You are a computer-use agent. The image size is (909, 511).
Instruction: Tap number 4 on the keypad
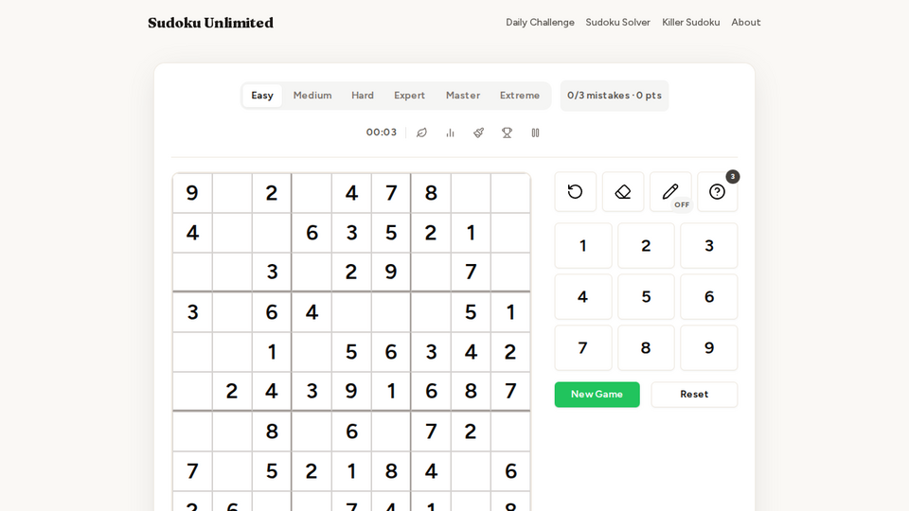tap(583, 296)
